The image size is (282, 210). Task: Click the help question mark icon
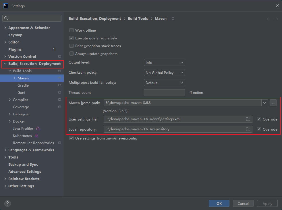click(x=7, y=203)
